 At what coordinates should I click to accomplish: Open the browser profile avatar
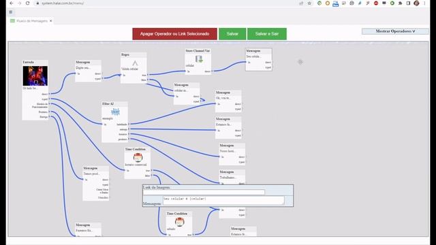tap(416, 3)
